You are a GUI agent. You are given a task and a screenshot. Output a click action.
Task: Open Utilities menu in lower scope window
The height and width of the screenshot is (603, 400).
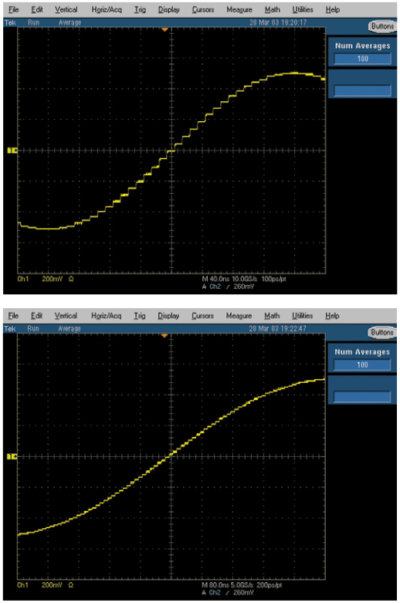coord(302,316)
